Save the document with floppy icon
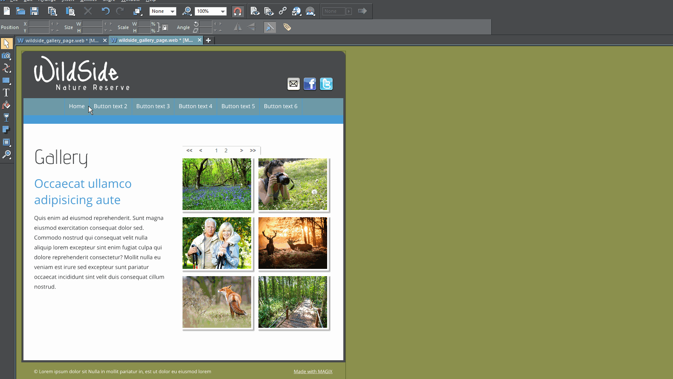Viewport: 673px width, 379px height. click(x=35, y=11)
